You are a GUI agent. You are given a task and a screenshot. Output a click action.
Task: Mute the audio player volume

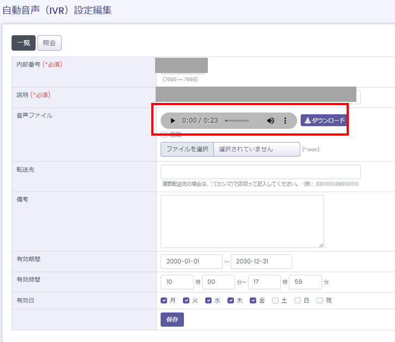point(270,120)
